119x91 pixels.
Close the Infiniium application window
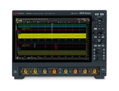tap(89, 19)
